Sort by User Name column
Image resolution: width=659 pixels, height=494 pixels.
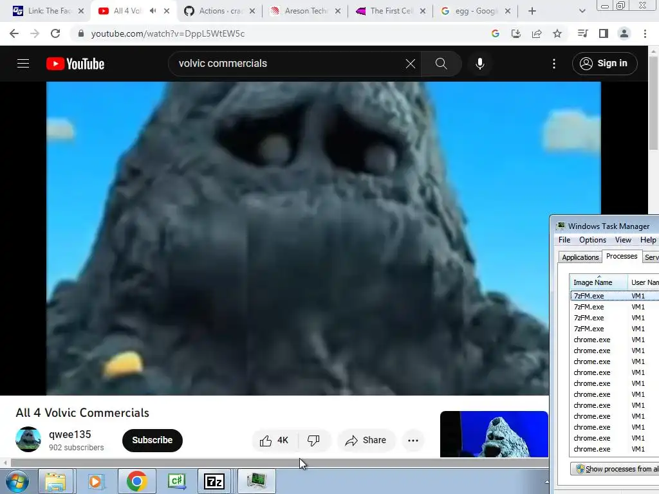[x=644, y=282]
